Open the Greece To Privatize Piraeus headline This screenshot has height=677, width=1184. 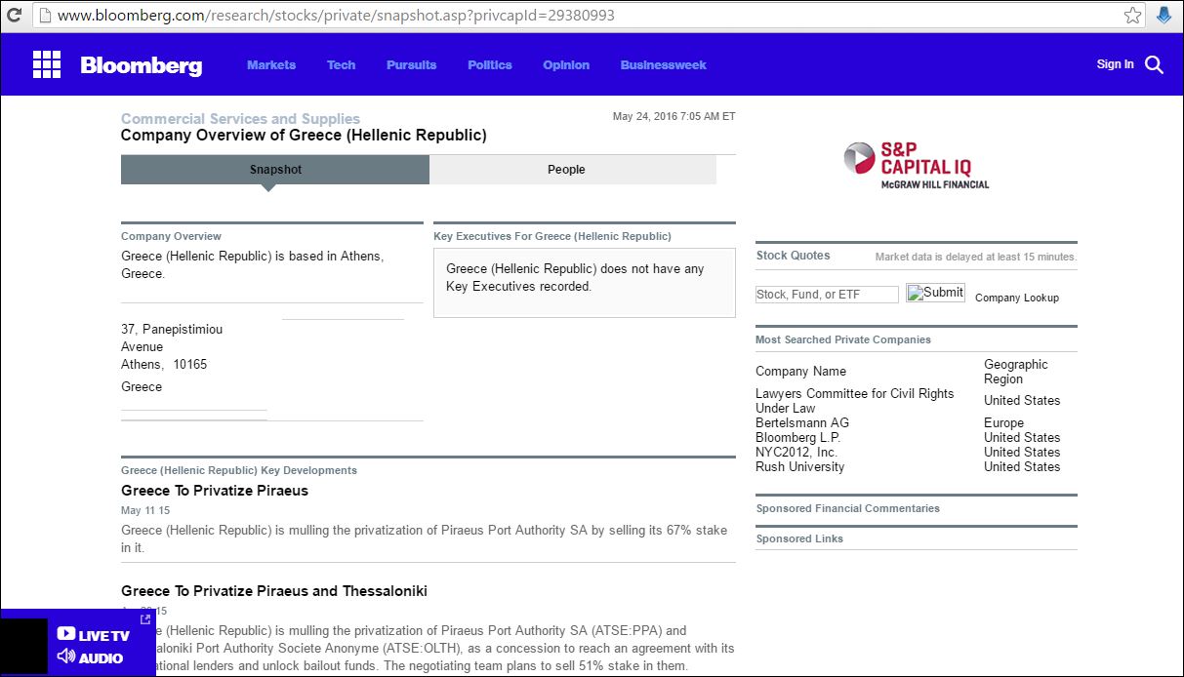(x=215, y=491)
